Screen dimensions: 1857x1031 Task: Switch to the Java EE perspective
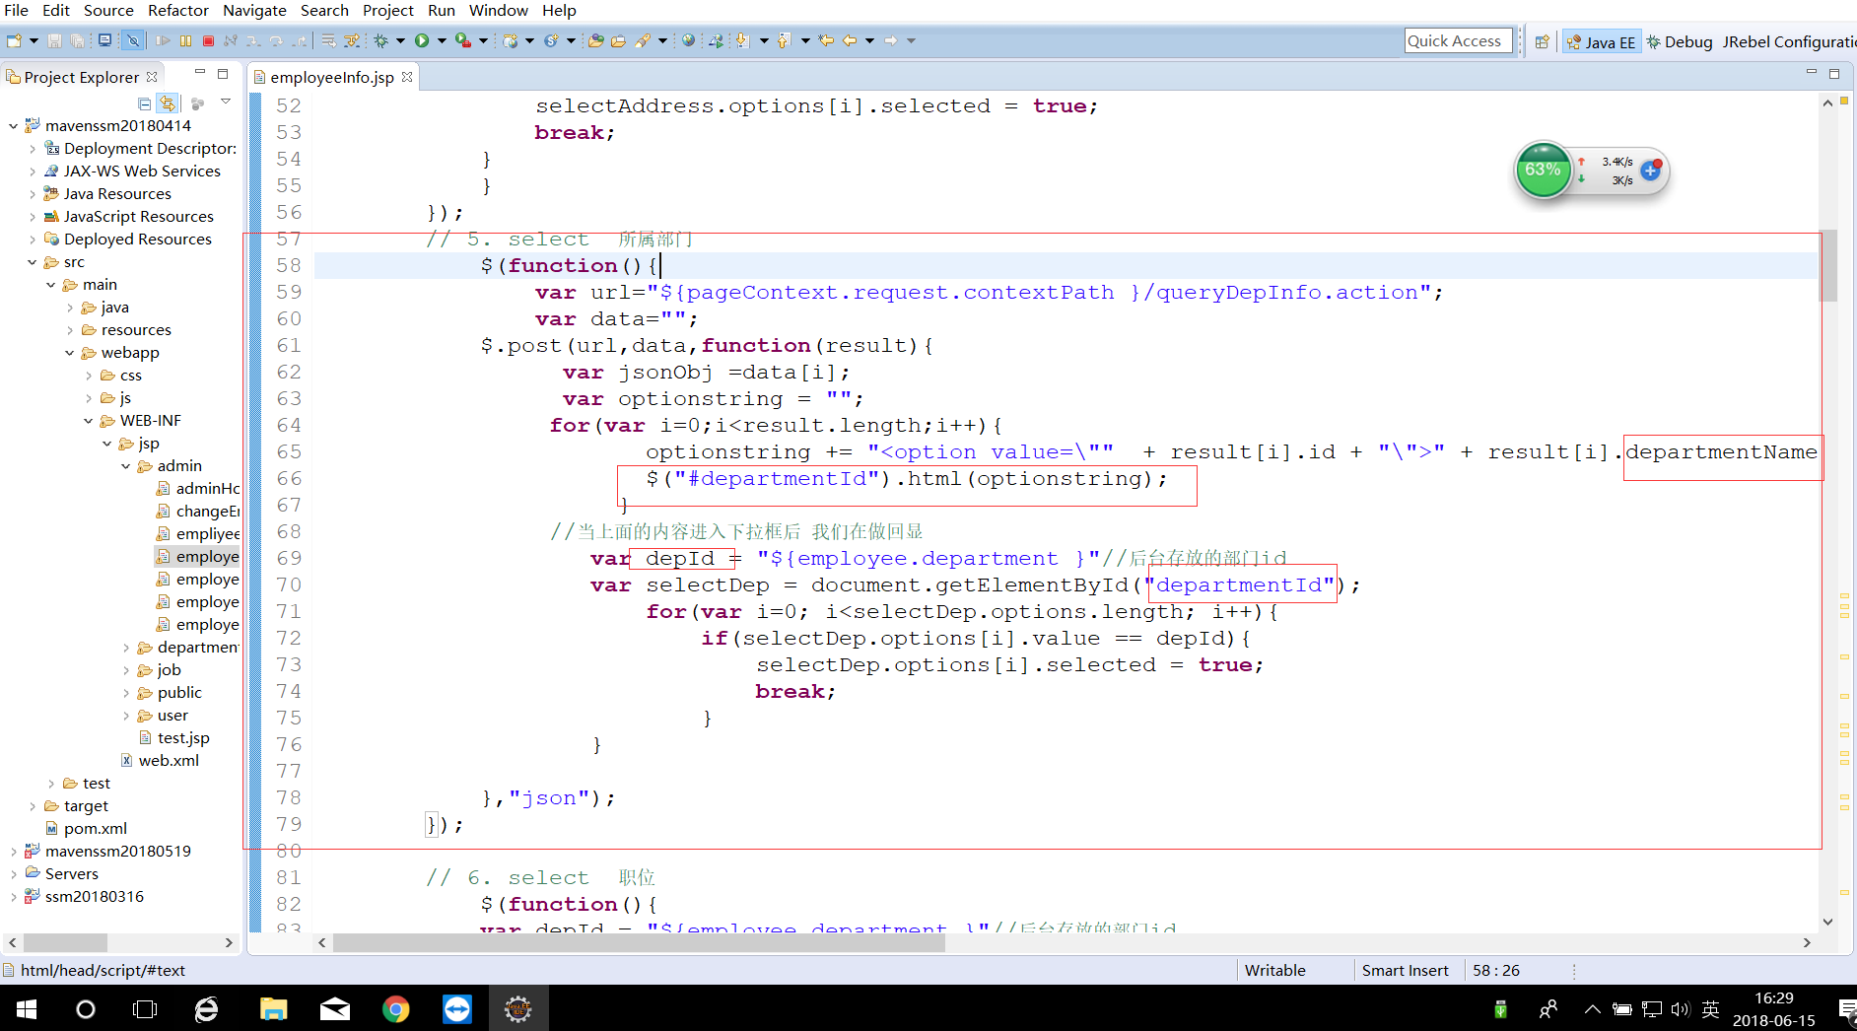pyautogui.click(x=1601, y=41)
